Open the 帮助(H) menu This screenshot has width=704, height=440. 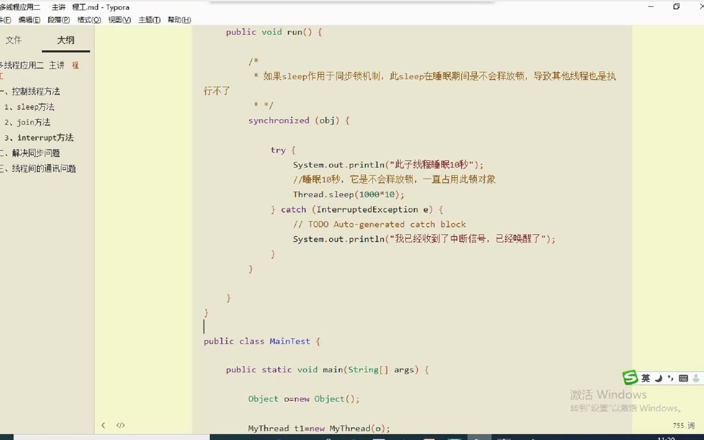179,20
